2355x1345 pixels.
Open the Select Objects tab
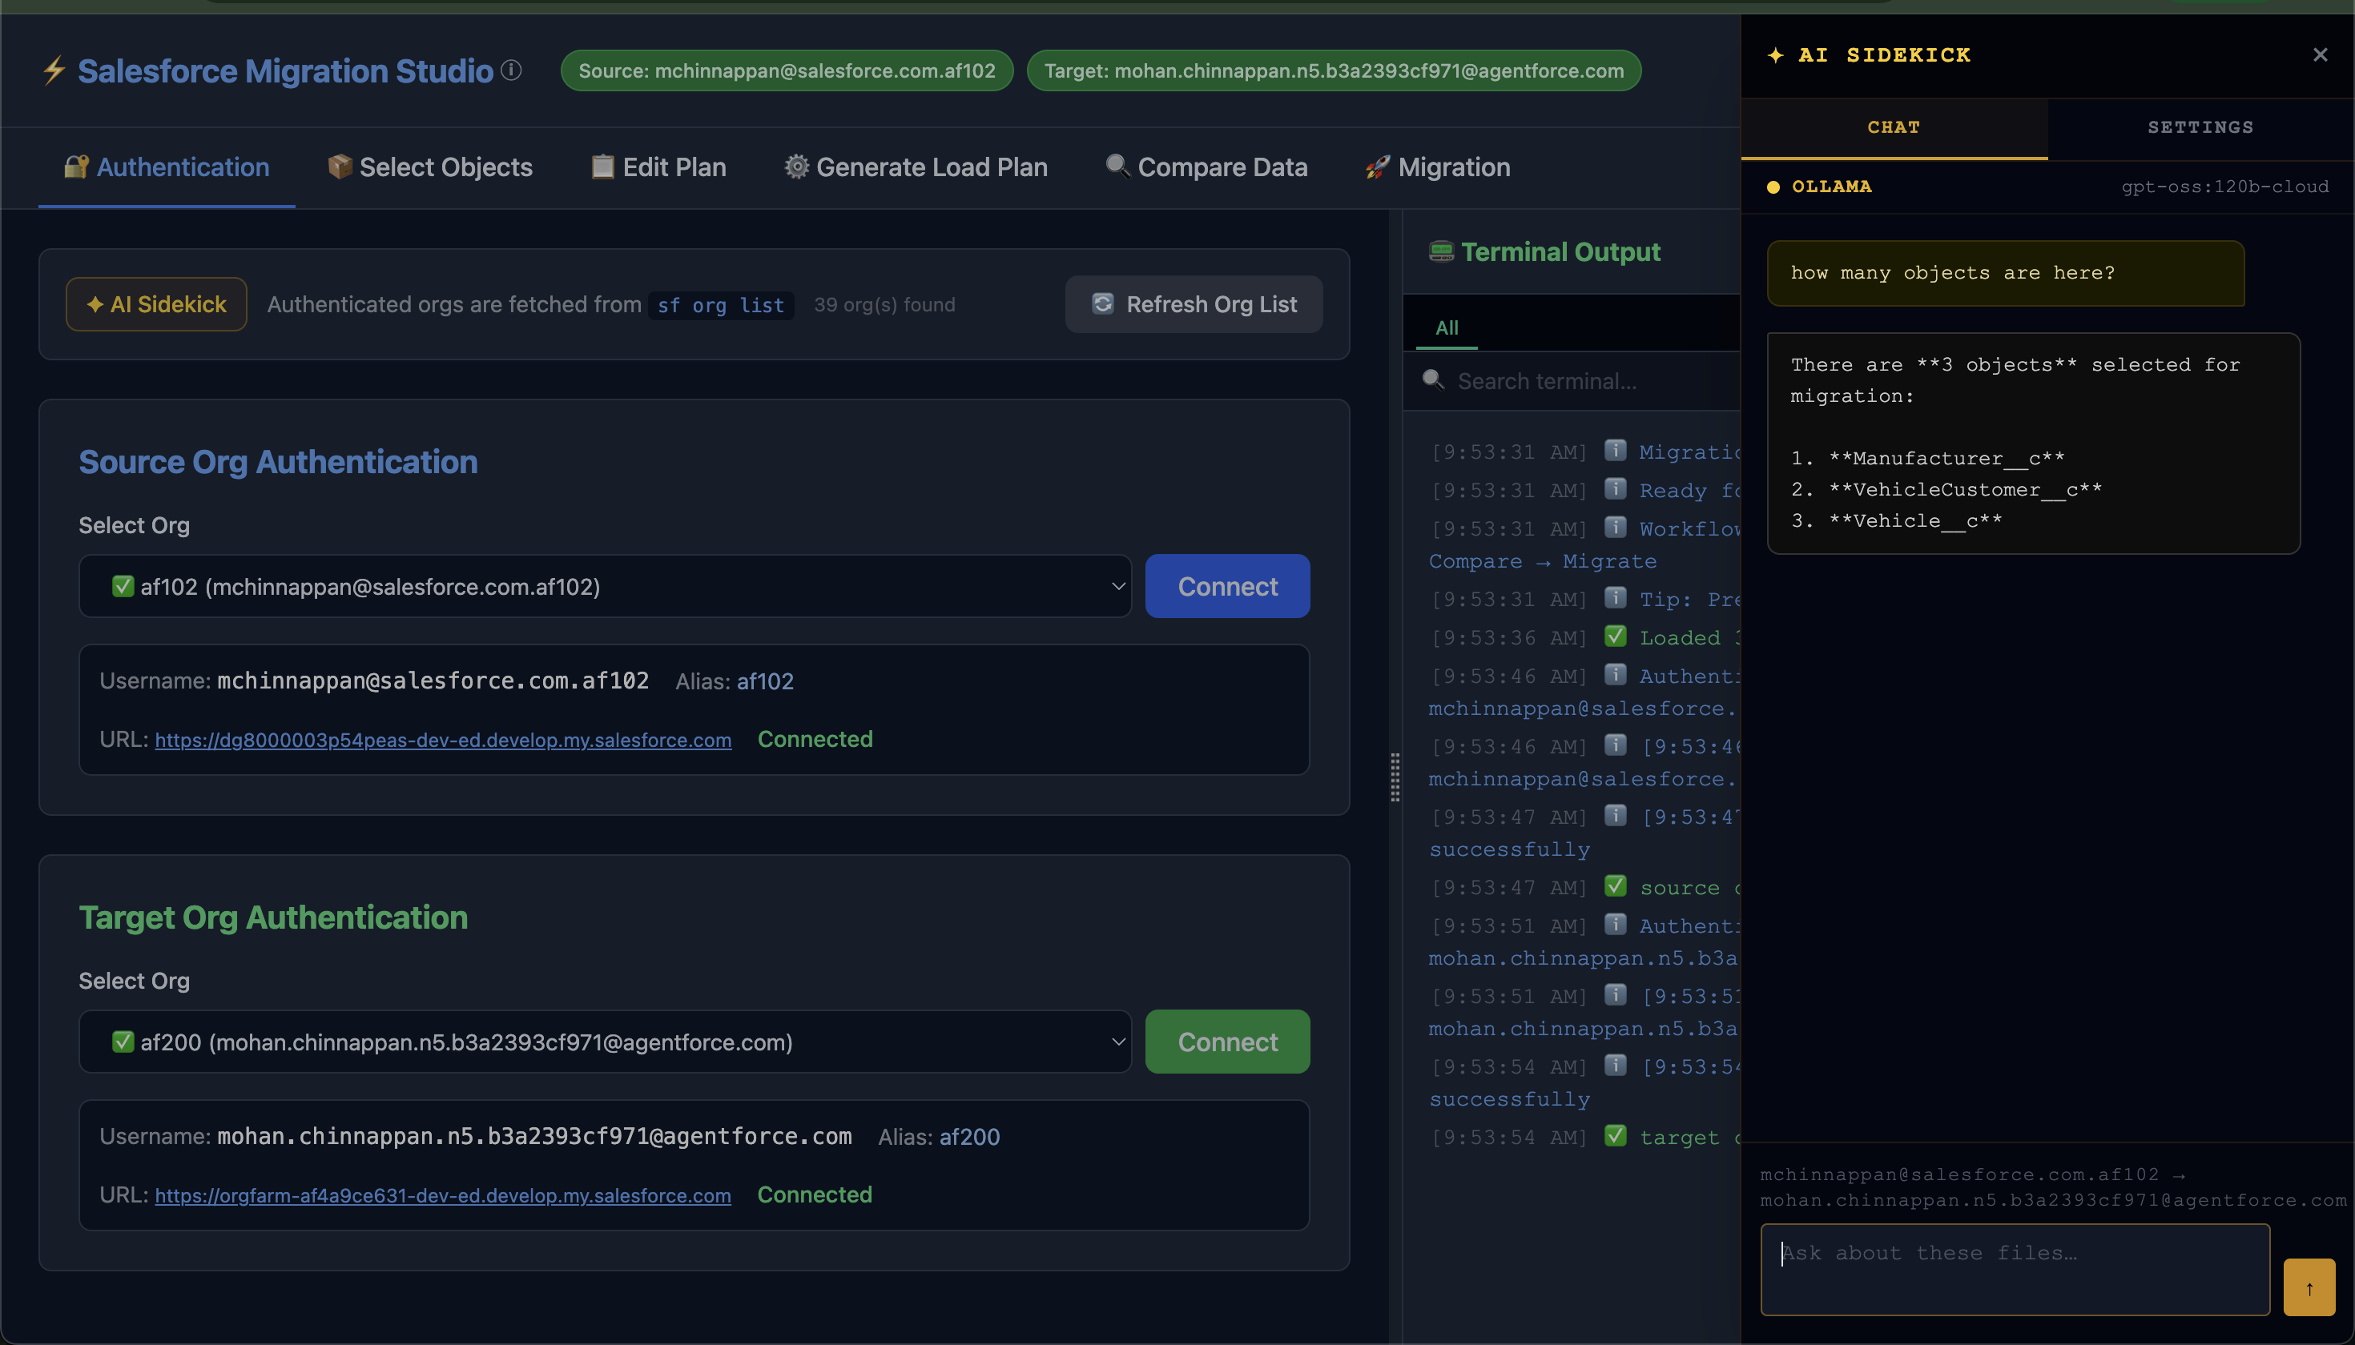coord(431,167)
